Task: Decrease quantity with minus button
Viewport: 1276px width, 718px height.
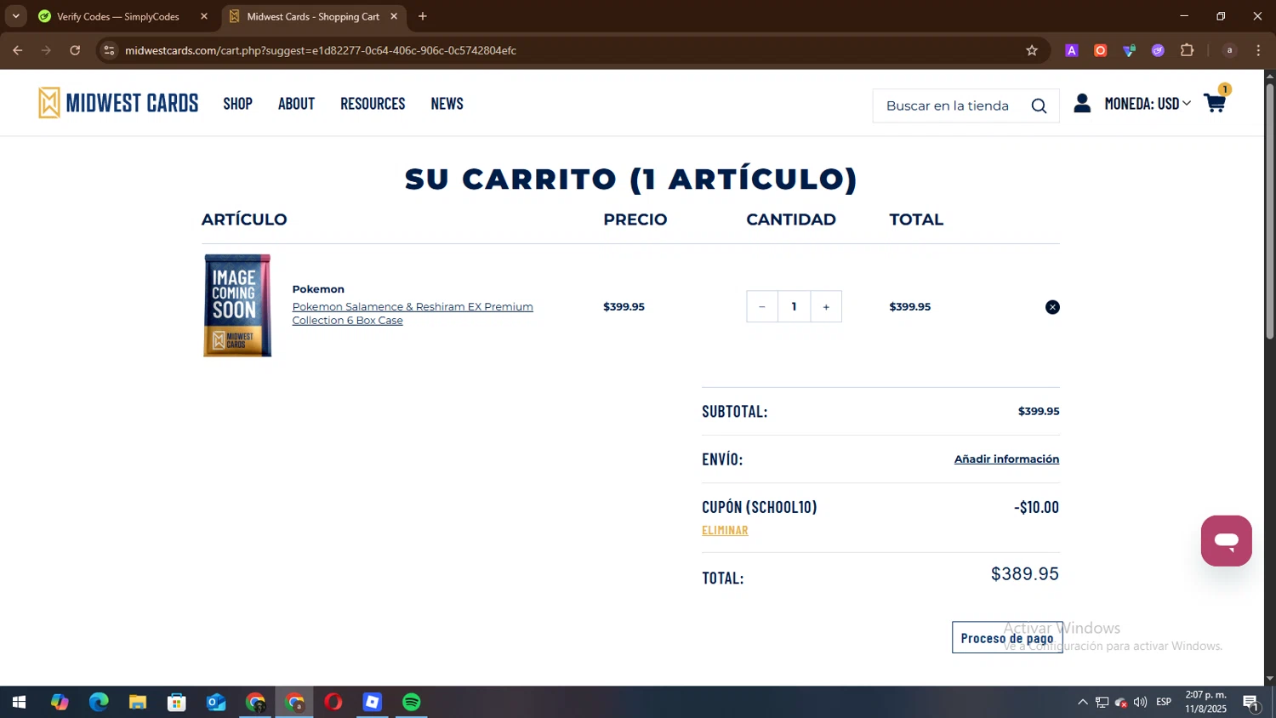Action: tap(762, 307)
